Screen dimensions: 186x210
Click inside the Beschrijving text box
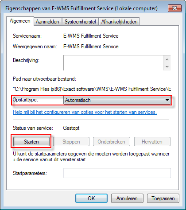click(113, 63)
